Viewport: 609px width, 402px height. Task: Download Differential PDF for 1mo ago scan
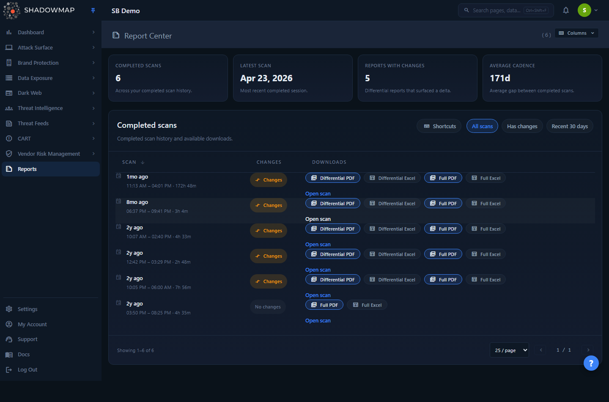pos(333,178)
